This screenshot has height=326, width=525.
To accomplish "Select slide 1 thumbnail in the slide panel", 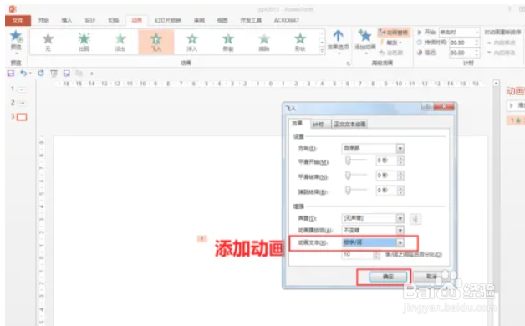I will tap(21, 89).
